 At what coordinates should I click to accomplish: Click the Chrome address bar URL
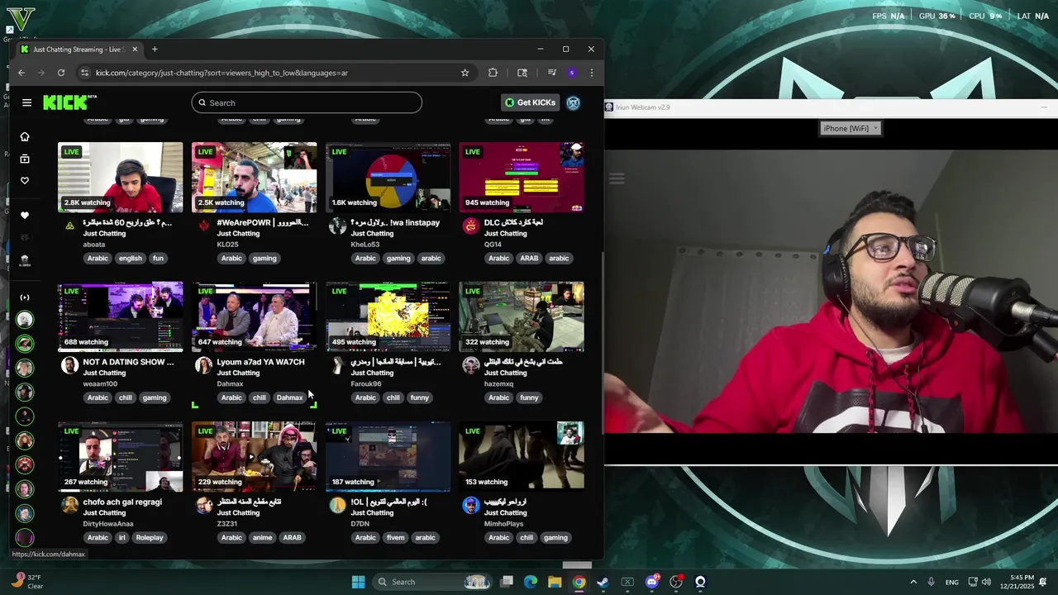(x=222, y=73)
